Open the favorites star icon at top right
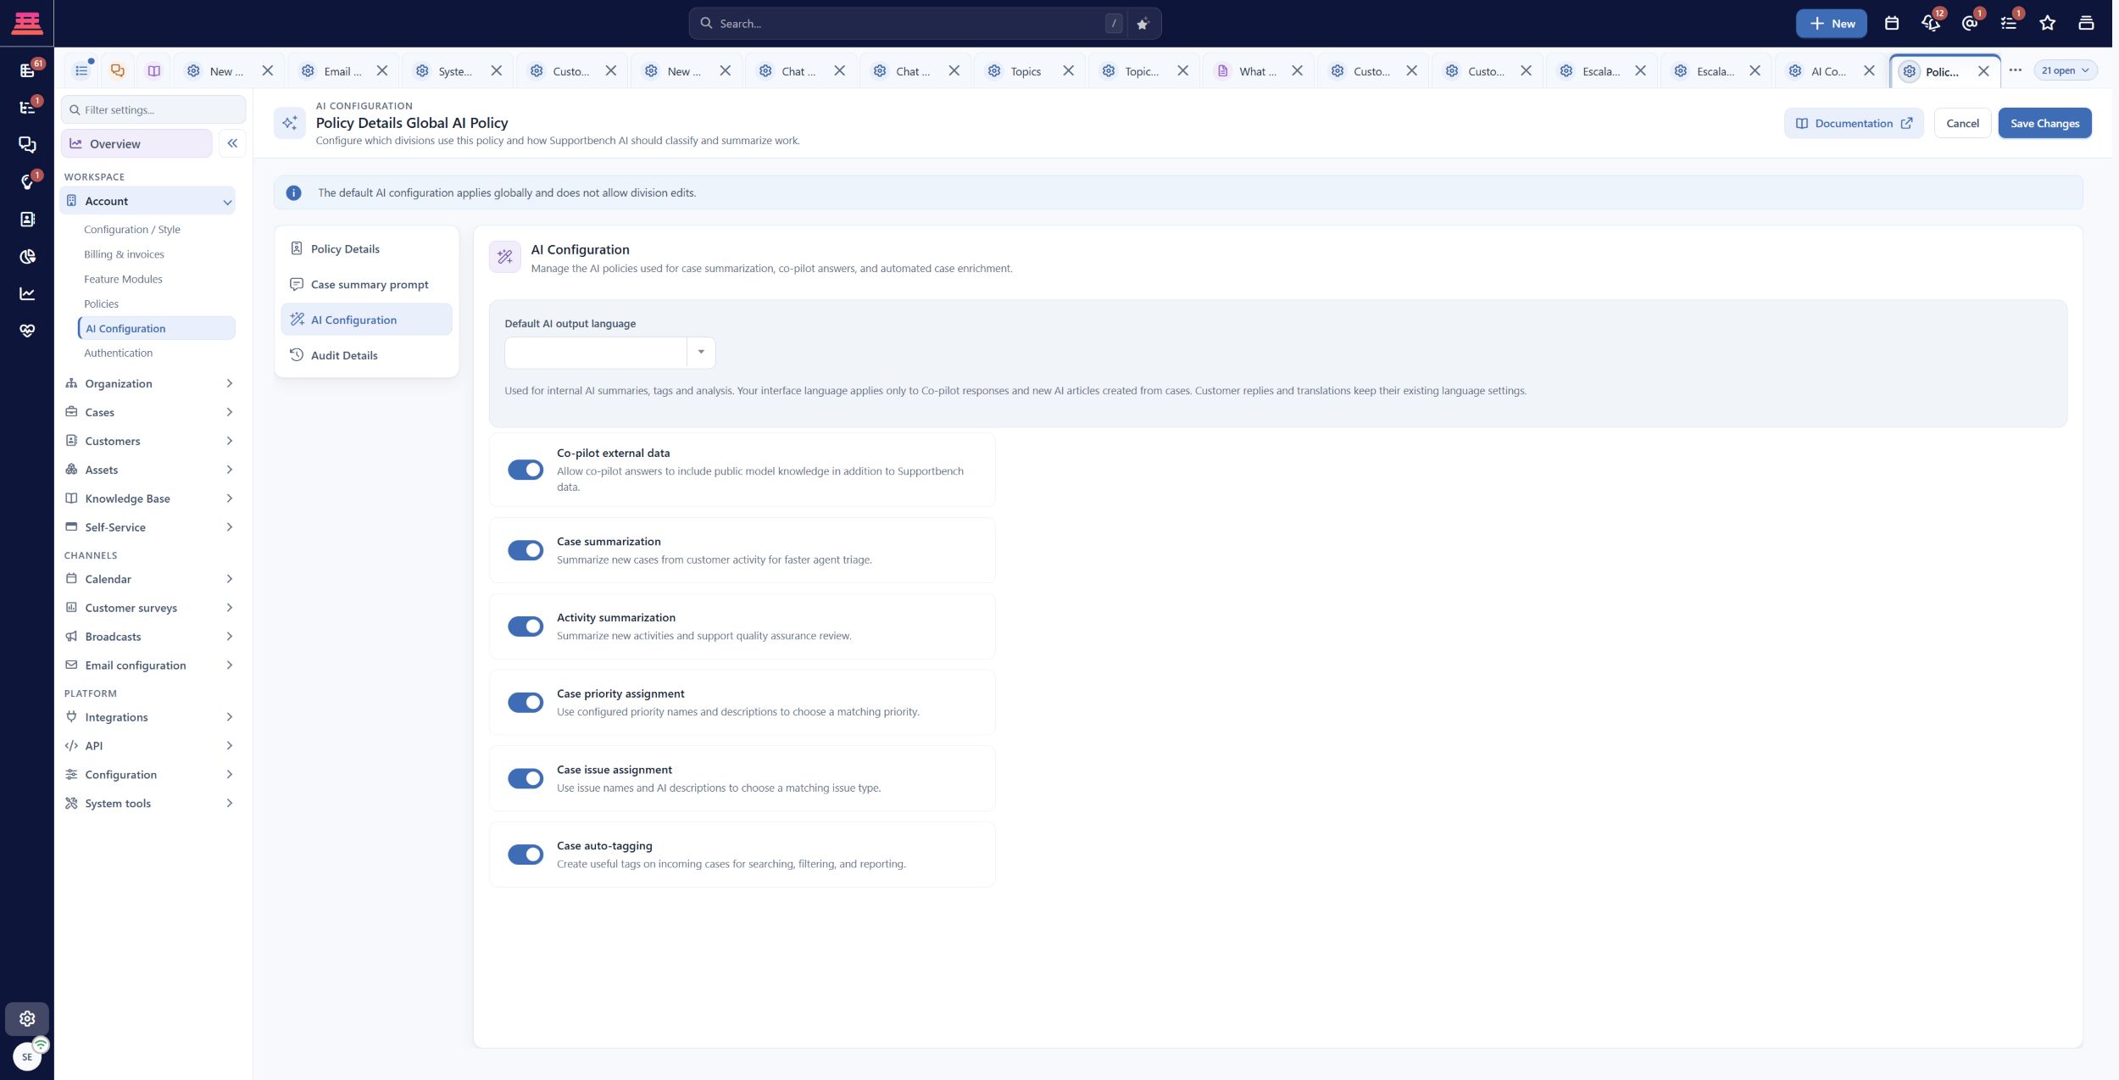Screen dimensions: 2119x1080 (2047, 24)
